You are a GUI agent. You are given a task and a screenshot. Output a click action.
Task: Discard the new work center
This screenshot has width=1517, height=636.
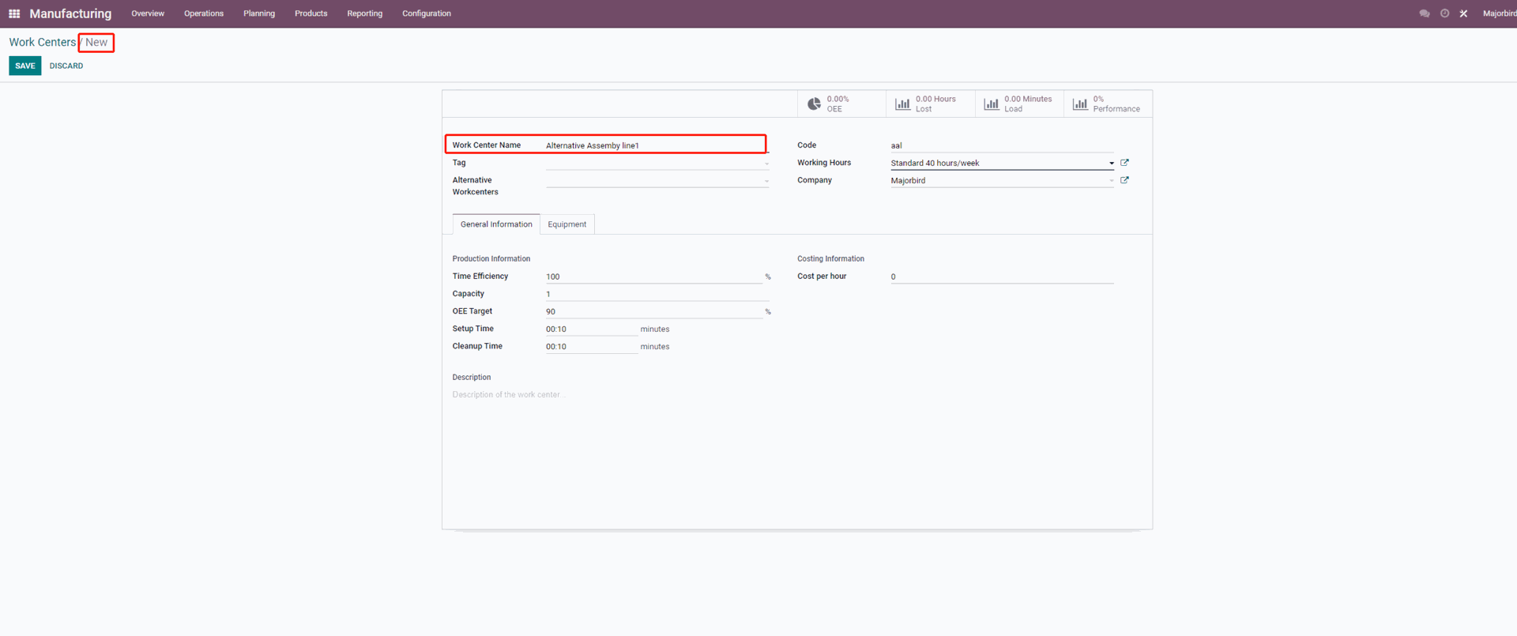pos(66,66)
